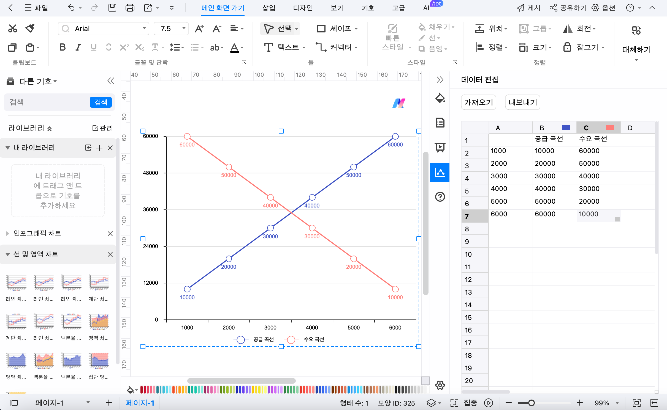The width and height of the screenshot is (667, 410).
Task: Click the 내보내기 export button
Action: coord(523,102)
